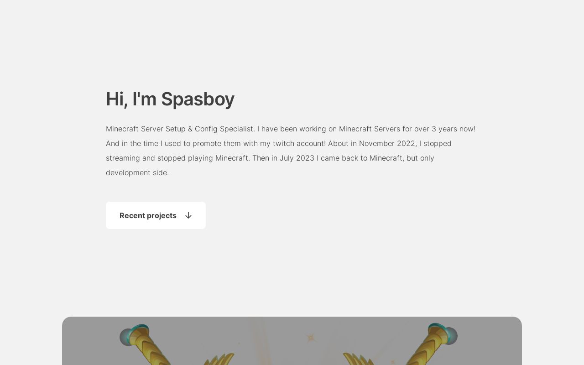Click the sparkle decoration in the hero image

[x=310, y=338]
